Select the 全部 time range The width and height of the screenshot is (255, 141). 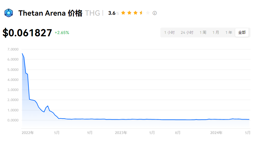242,33
